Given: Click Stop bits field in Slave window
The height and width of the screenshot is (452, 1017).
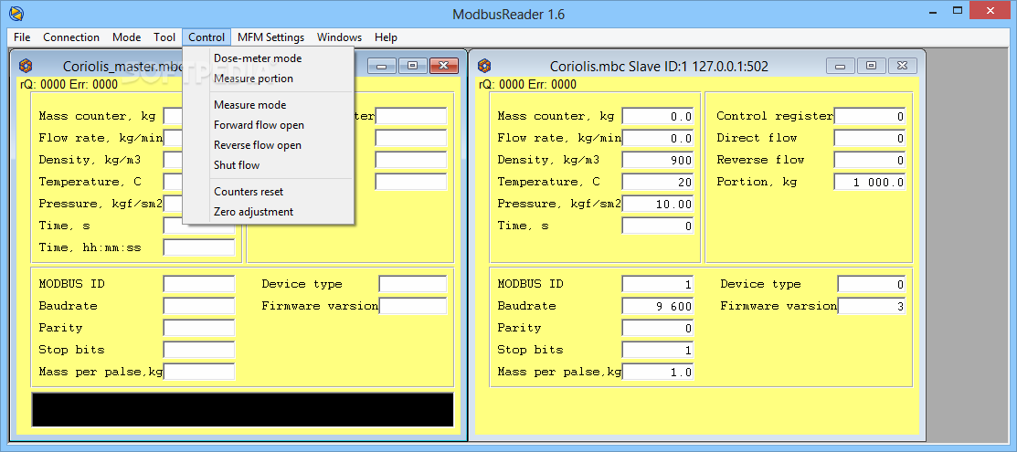Looking at the screenshot, I should click(x=658, y=351).
